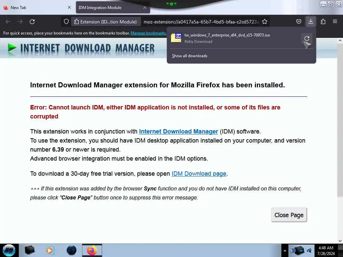Open the Save to Pocket icon
Image resolution: width=343 pixels, height=257 pixels.
click(x=298, y=21)
